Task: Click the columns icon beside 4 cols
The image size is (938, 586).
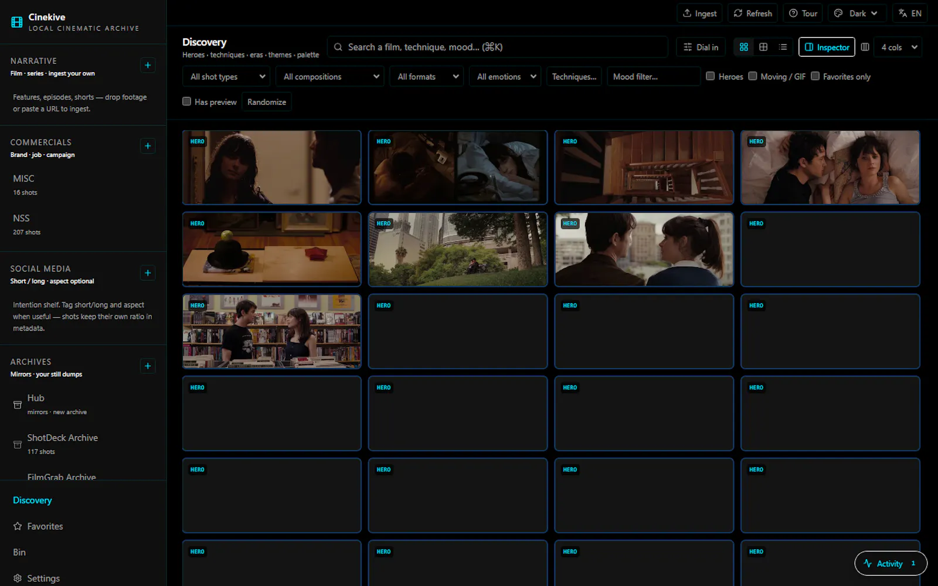Action: (x=865, y=47)
